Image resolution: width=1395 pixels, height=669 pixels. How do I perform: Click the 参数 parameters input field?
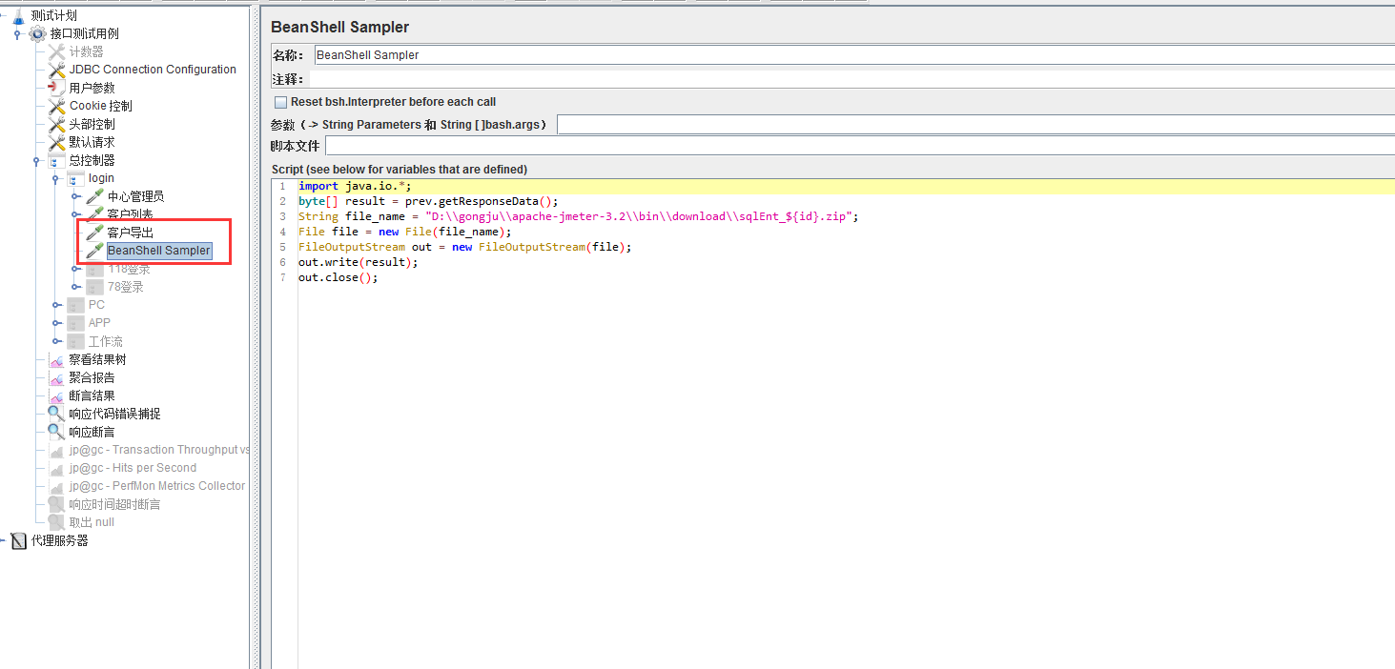click(x=975, y=125)
